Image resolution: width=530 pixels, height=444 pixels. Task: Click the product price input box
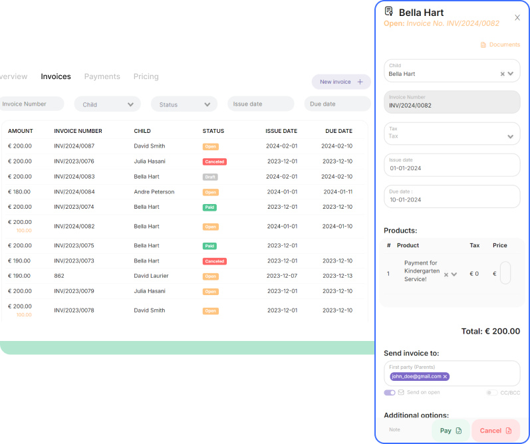click(505, 273)
